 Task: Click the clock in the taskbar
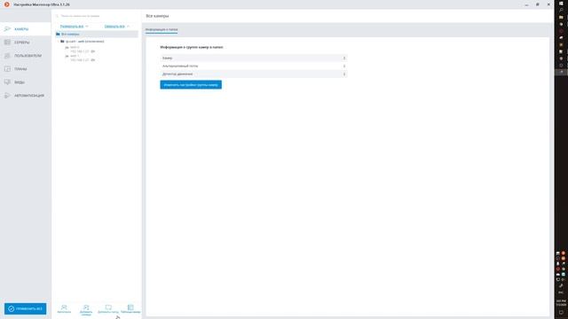click(x=561, y=303)
